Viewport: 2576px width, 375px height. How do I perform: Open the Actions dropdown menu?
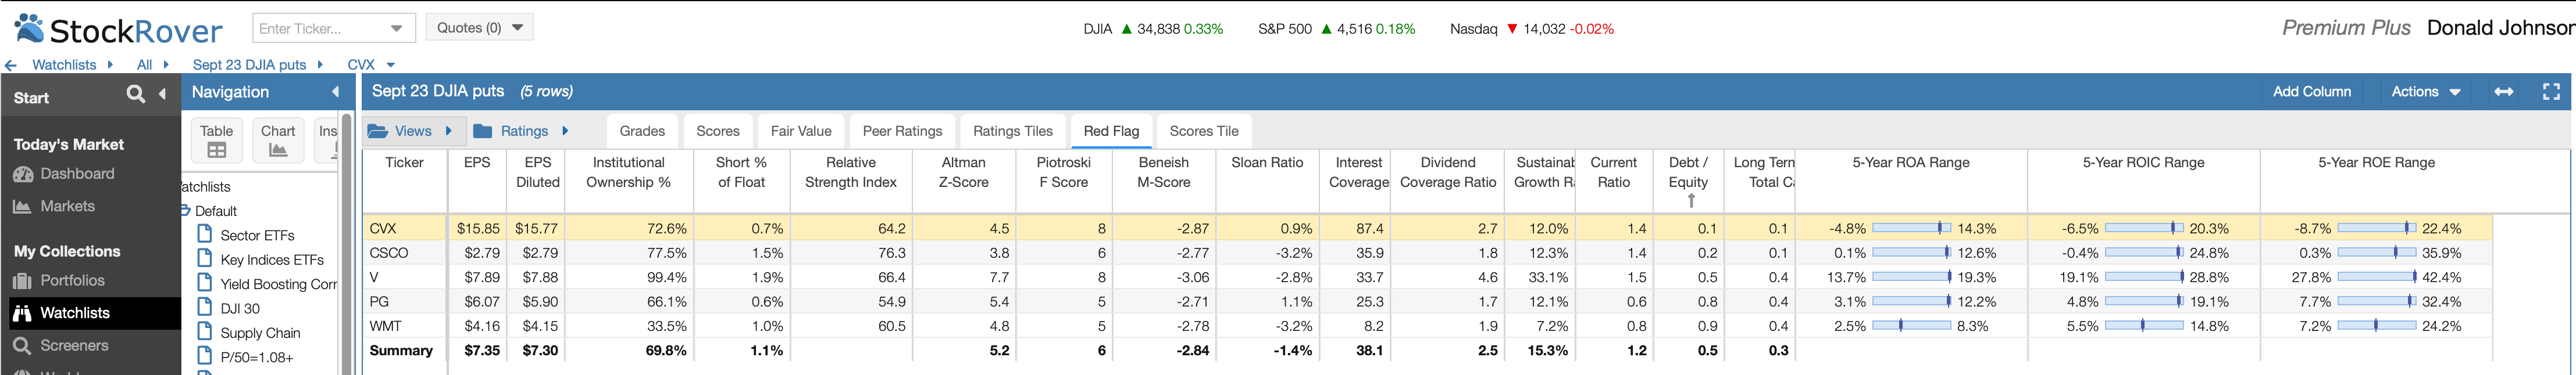pyautogui.click(x=2425, y=92)
